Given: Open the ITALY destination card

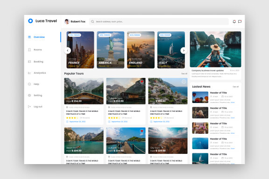Looking at the screenshot, I should [x=171, y=50].
